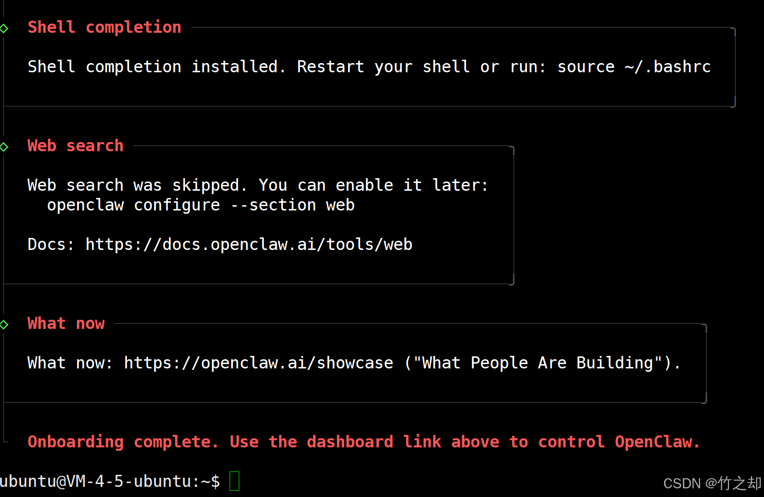Click the 'Docs:' label
The width and height of the screenshot is (764, 497).
51,245
